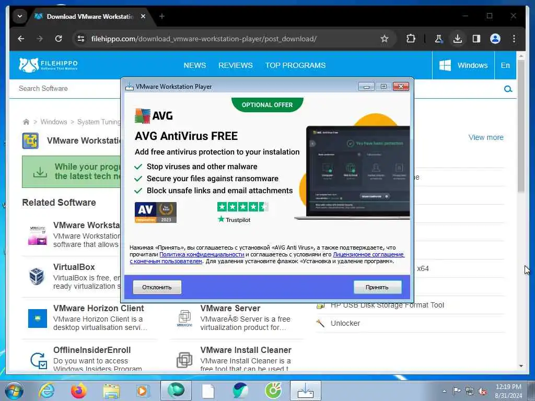
Task: Open Chrome Labs flask icon
Action: tap(438, 39)
